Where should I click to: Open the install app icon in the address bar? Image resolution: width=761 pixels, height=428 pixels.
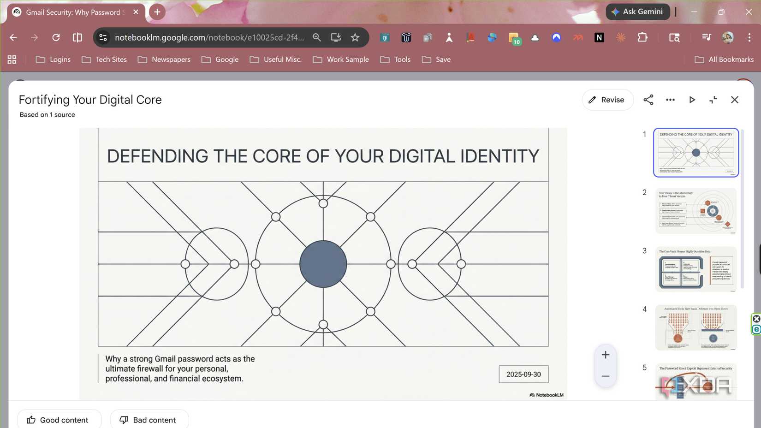click(336, 37)
